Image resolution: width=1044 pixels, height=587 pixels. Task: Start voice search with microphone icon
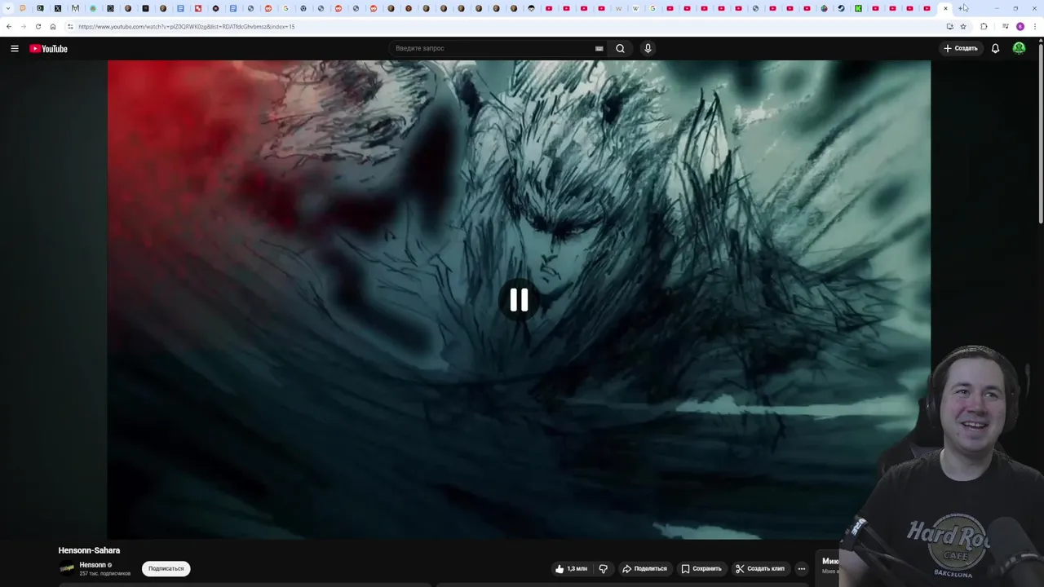(648, 48)
